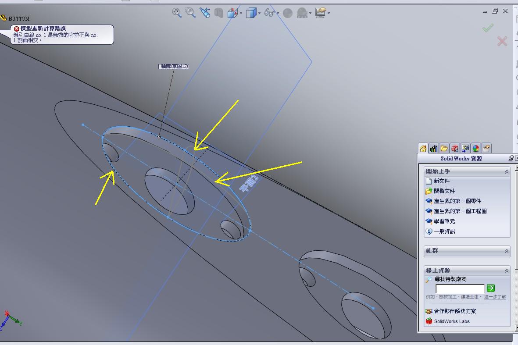Open the Design Library tab

(433, 149)
